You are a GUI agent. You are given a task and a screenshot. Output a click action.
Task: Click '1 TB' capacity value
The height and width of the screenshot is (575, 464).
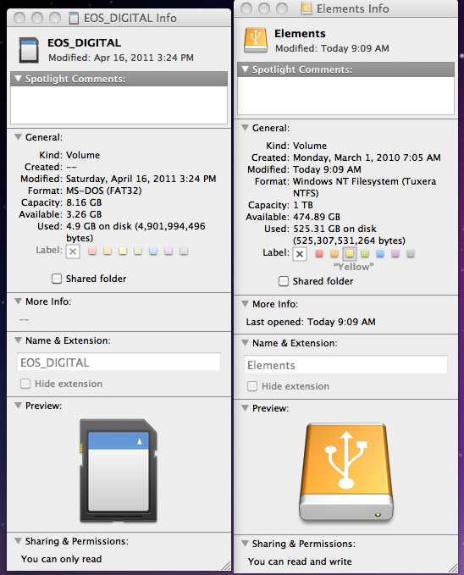pos(303,205)
